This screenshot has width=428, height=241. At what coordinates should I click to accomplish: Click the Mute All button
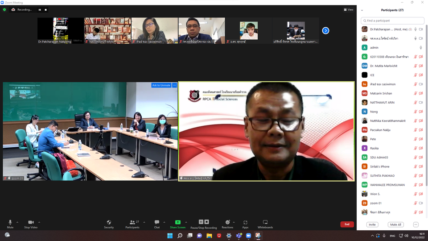[x=395, y=224]
